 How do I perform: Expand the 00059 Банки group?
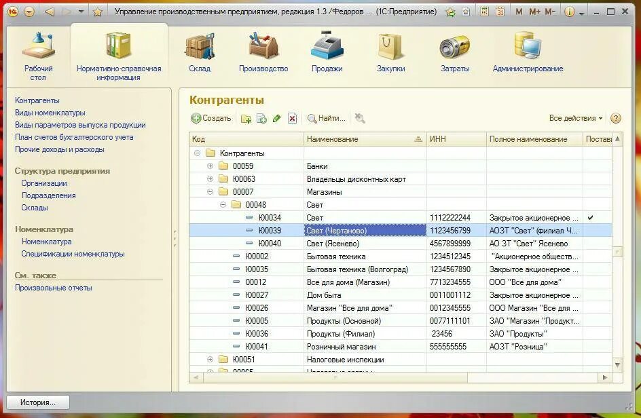click(210, 166)
